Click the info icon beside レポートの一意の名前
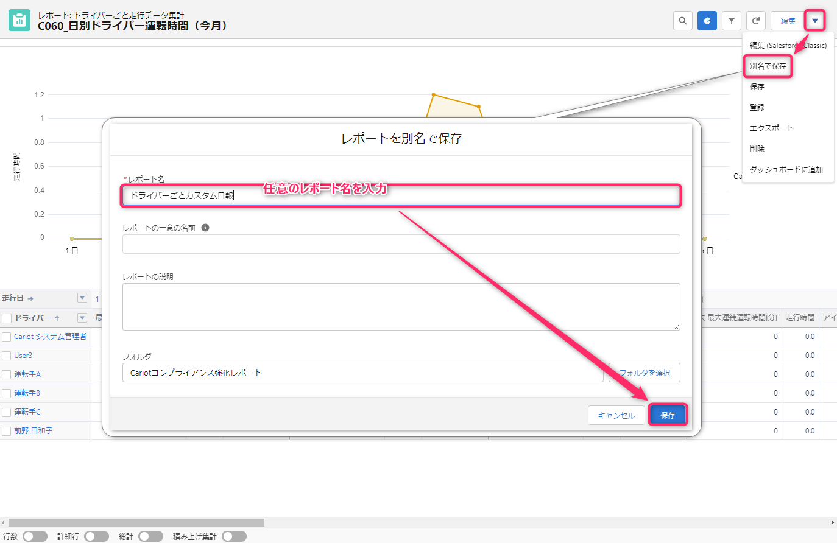Viewport: 837px width, 543px height. click(205, 228)
